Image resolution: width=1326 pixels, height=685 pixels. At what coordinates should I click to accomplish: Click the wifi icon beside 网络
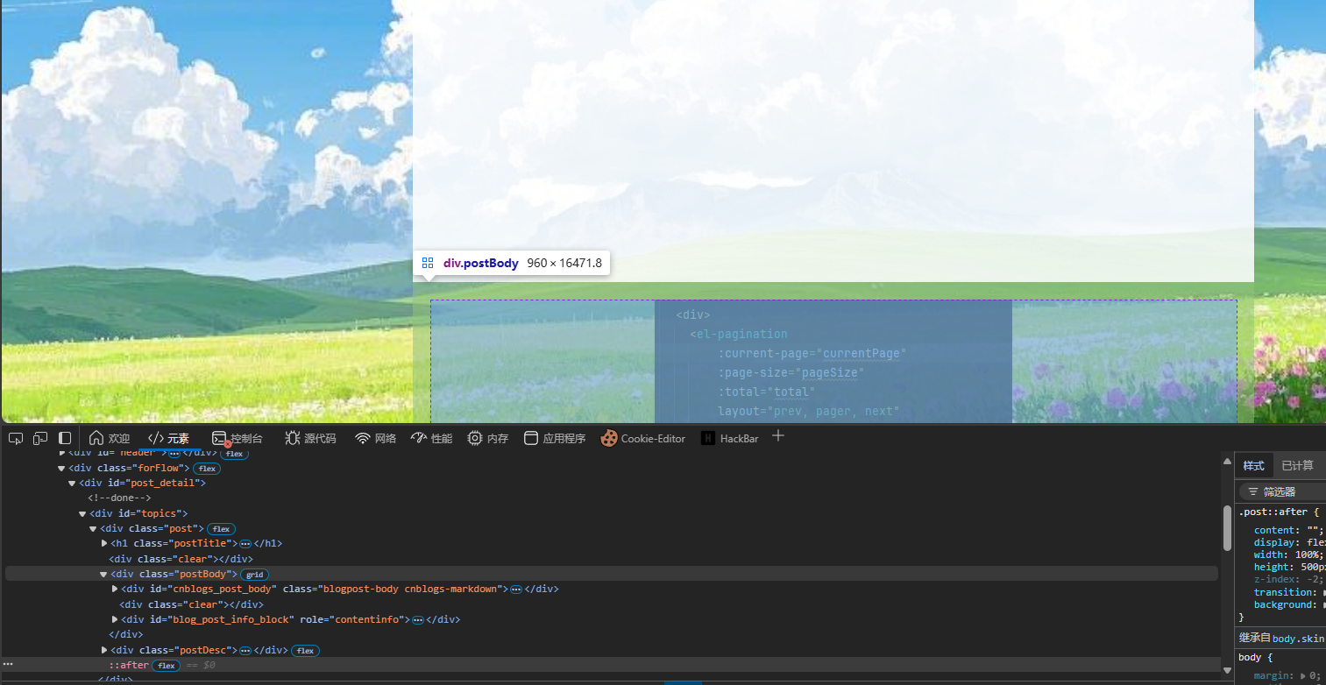362,438
